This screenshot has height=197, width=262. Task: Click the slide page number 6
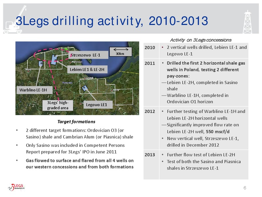click(245, 188)
